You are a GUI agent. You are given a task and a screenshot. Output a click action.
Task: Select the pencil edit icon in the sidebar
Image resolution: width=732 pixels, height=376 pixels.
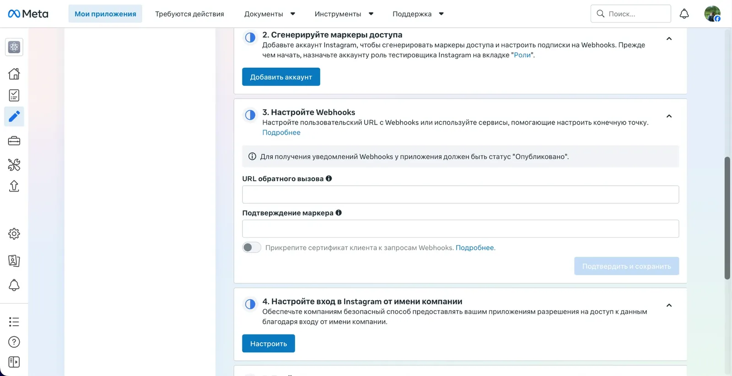[x=14, y=117]
